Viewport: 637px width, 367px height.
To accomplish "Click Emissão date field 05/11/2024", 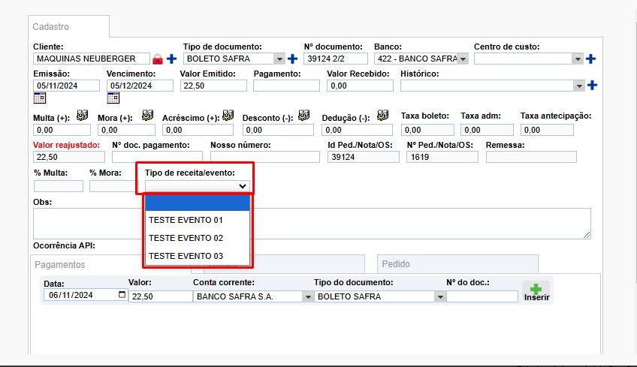I will [x=66, y=86].
